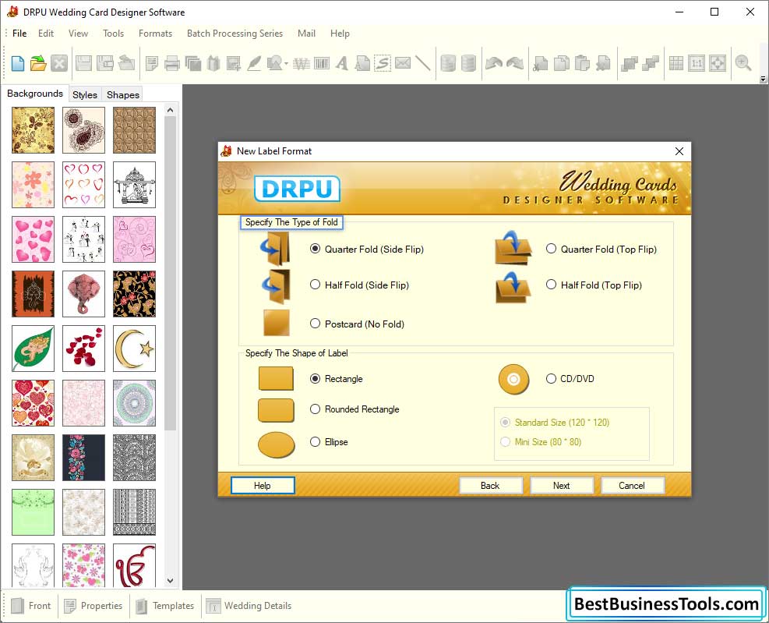769x623 pixels.
Task: Click the Cancel button
Action: point(632,486)
